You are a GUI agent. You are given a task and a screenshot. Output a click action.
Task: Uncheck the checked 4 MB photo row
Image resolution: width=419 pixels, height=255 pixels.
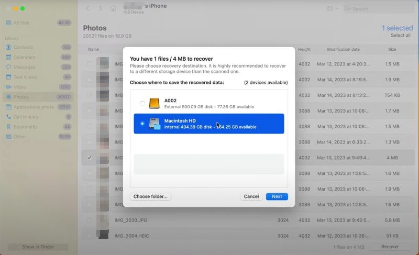coord(89,158)
